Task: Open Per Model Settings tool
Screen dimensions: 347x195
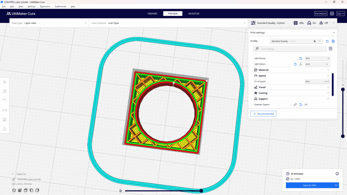Action: (x=5, y=119)
